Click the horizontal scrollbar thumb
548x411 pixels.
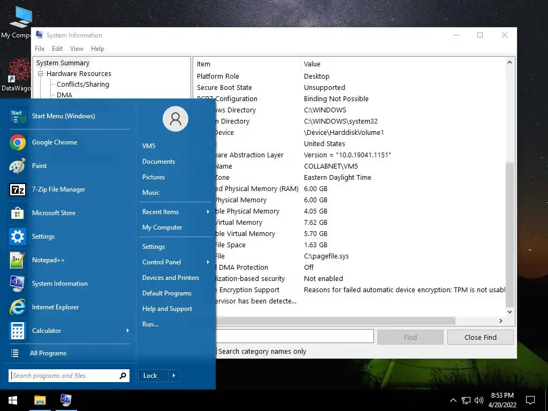click(x=336, y=321)
